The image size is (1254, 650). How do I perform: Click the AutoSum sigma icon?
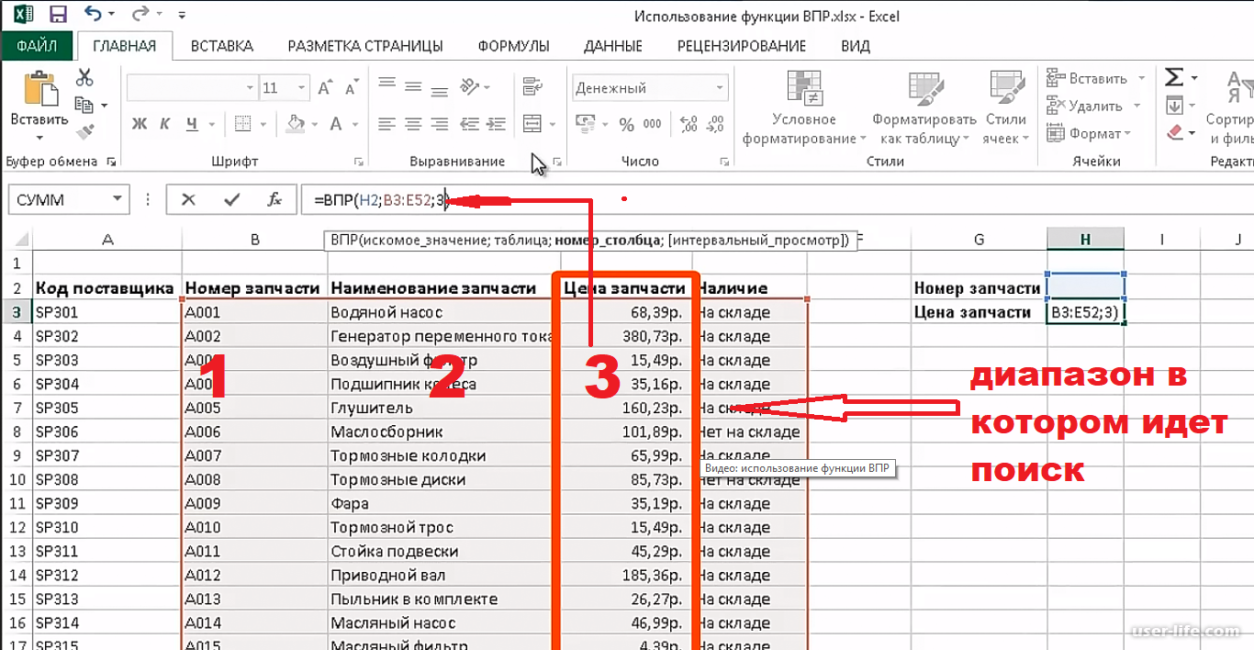tap(1174, 77)
